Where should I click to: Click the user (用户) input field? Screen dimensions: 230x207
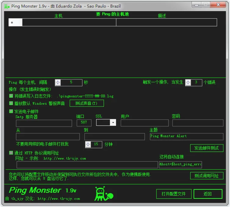145,123
